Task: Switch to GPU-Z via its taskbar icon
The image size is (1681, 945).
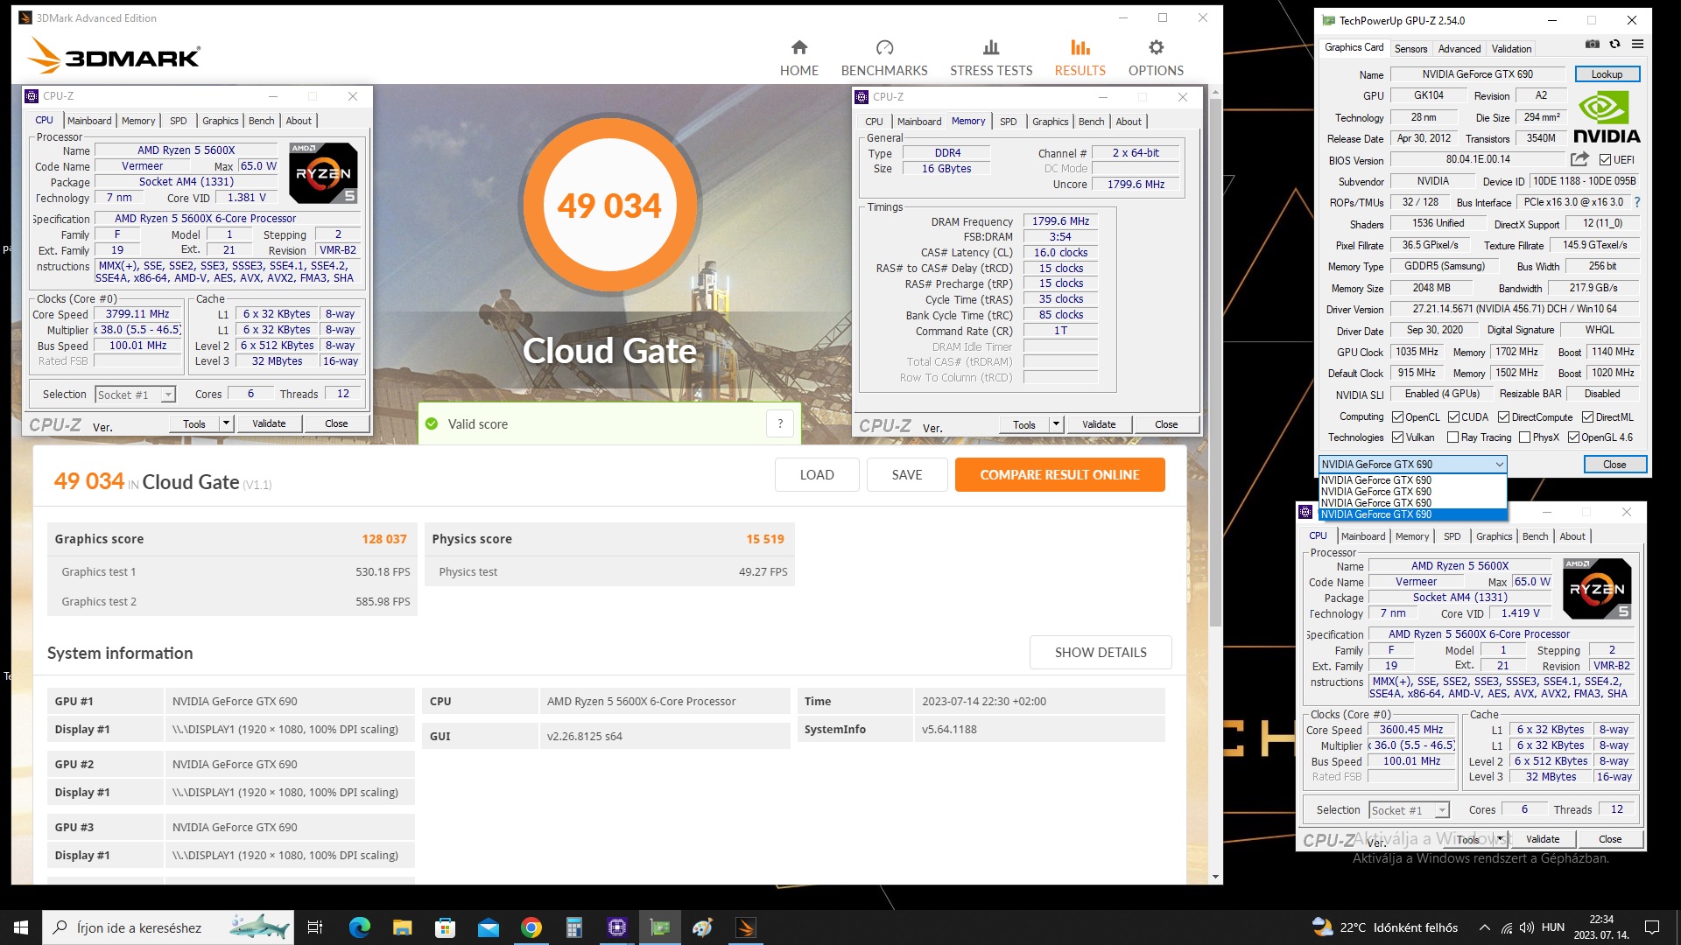Action: (659, 927)
